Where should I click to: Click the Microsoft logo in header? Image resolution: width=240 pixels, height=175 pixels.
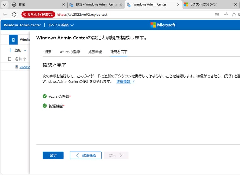tap(163, 25)
